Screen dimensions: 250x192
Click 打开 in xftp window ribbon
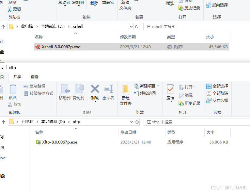coord(187,87)
